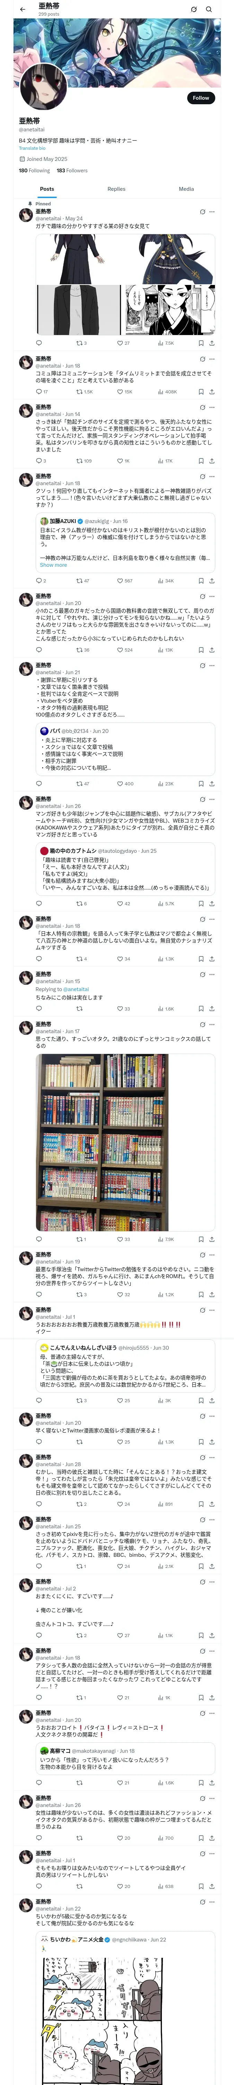Open the search icon in header
The height and width of the screenshot is (2085, 234).
pos(209,9)
